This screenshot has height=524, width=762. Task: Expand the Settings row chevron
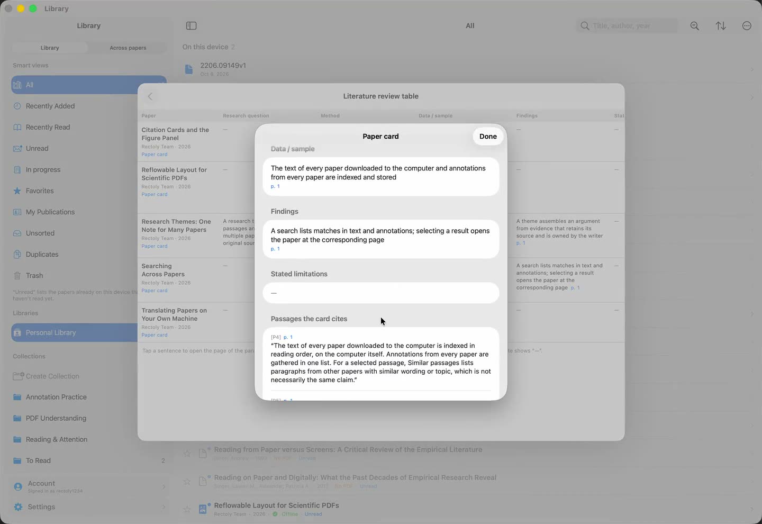click(164, 507)
